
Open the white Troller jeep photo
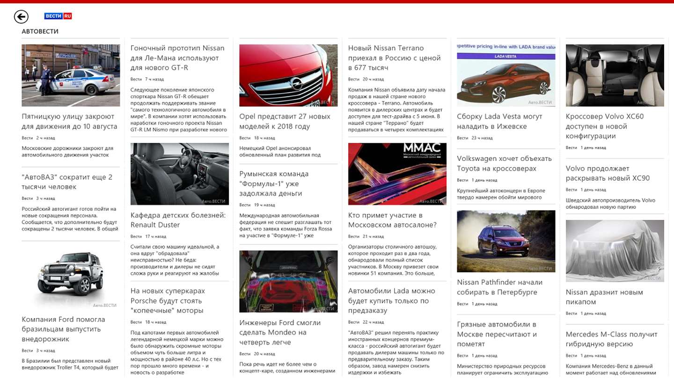pyautogui.click(x=71, y=278)
